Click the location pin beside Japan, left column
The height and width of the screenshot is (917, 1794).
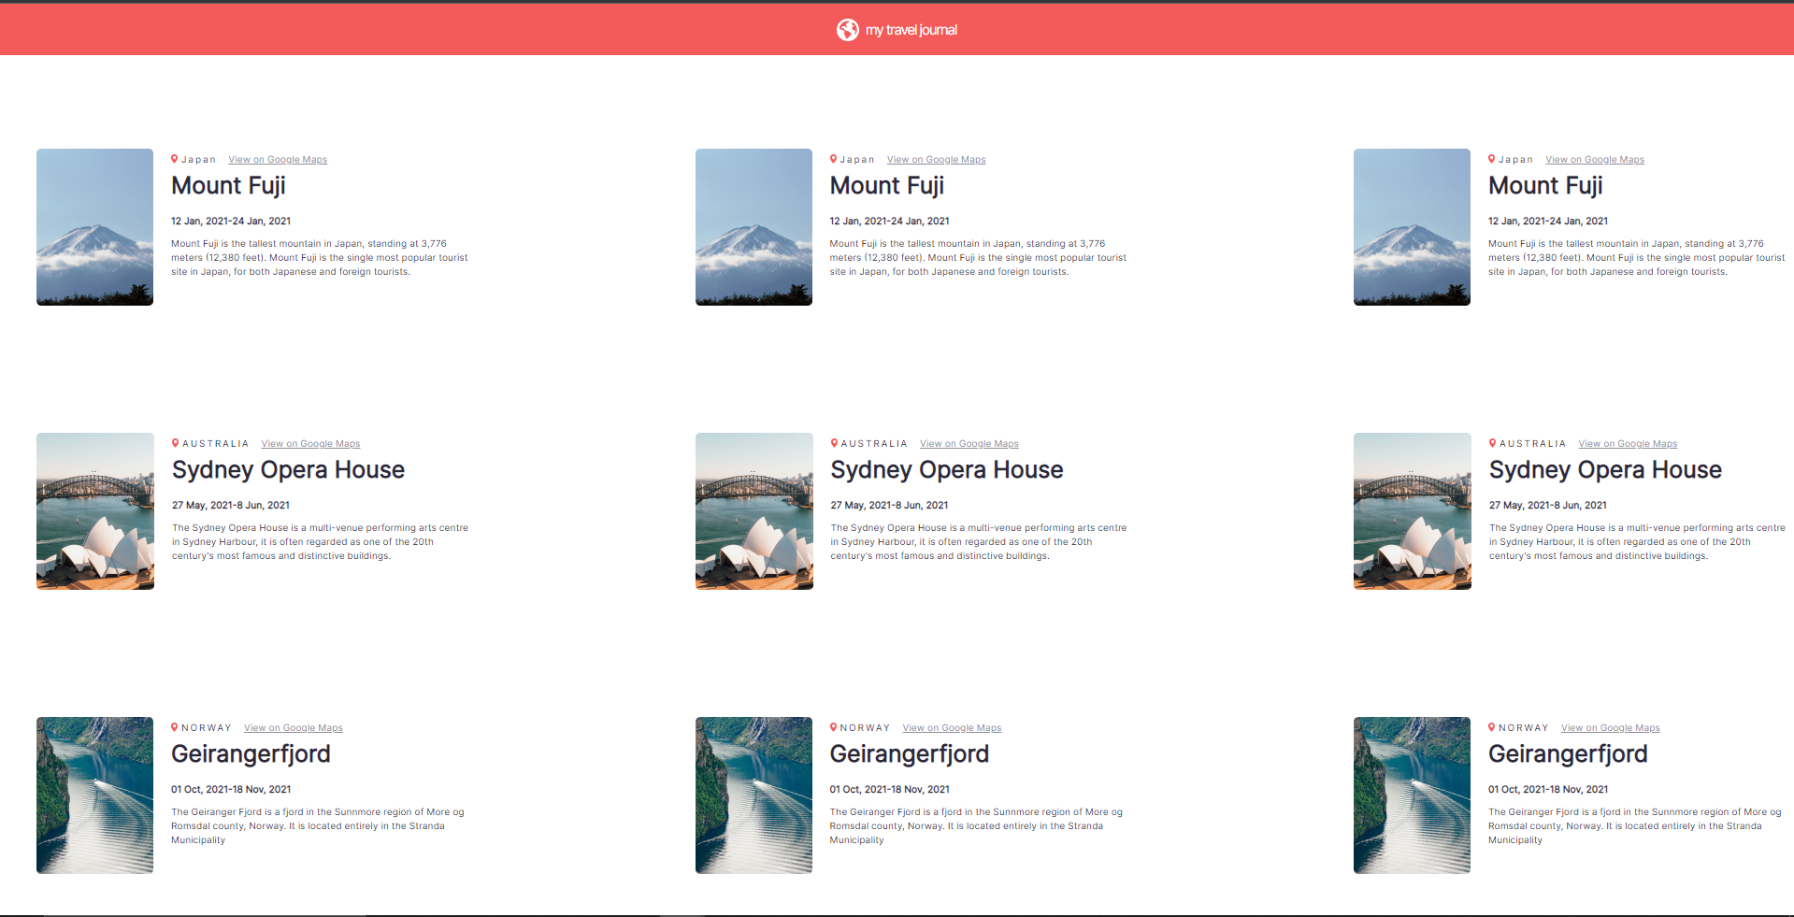[175, 159]
